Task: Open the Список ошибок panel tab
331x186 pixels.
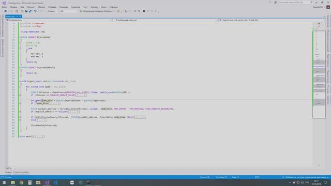Action: pyautogui.click(x=21, y=172)
